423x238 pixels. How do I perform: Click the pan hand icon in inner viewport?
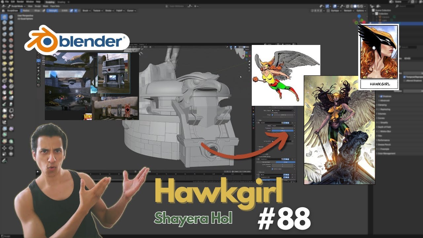250,64
